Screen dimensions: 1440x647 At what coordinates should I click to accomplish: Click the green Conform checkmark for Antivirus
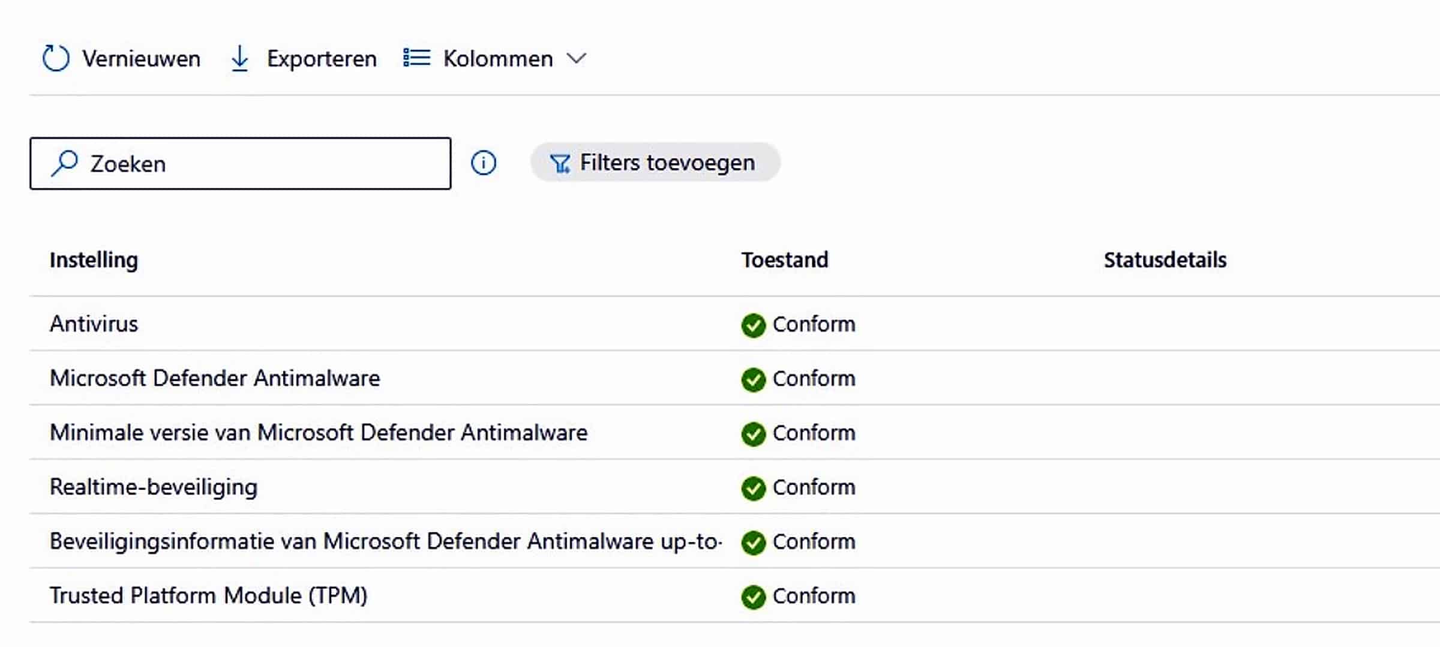(x=754, y=325)
